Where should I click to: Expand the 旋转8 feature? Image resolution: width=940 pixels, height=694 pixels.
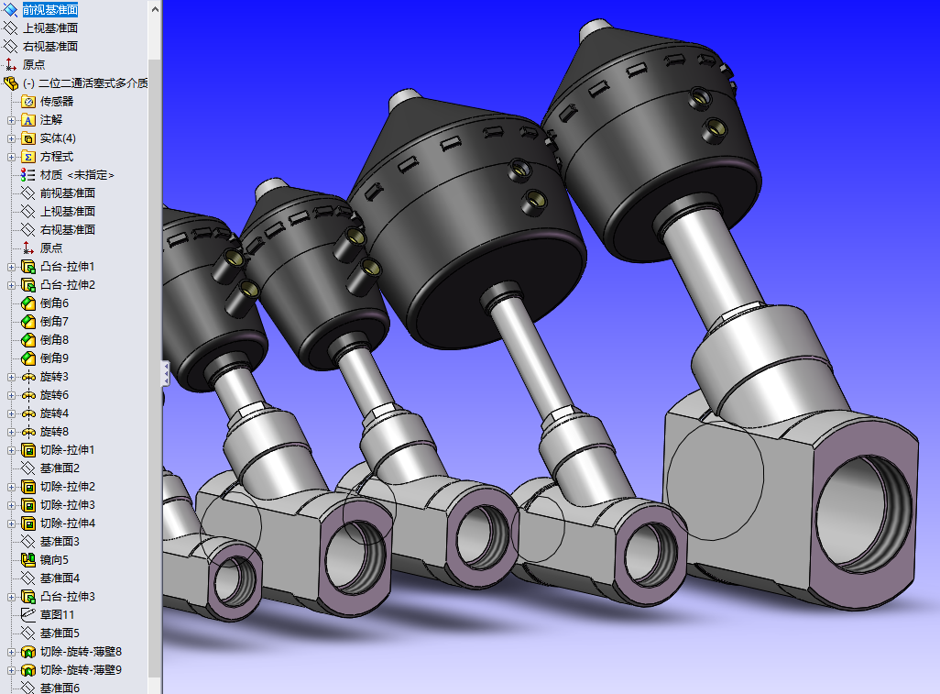coord(11,432)
